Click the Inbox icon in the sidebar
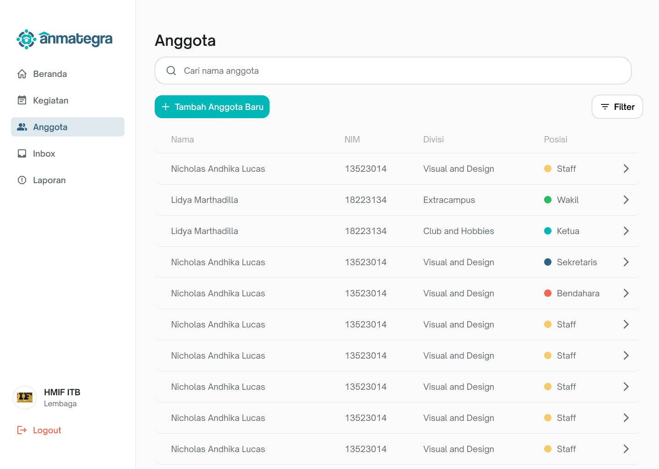This screenshot has width=659, height=469. pos(22,153)
